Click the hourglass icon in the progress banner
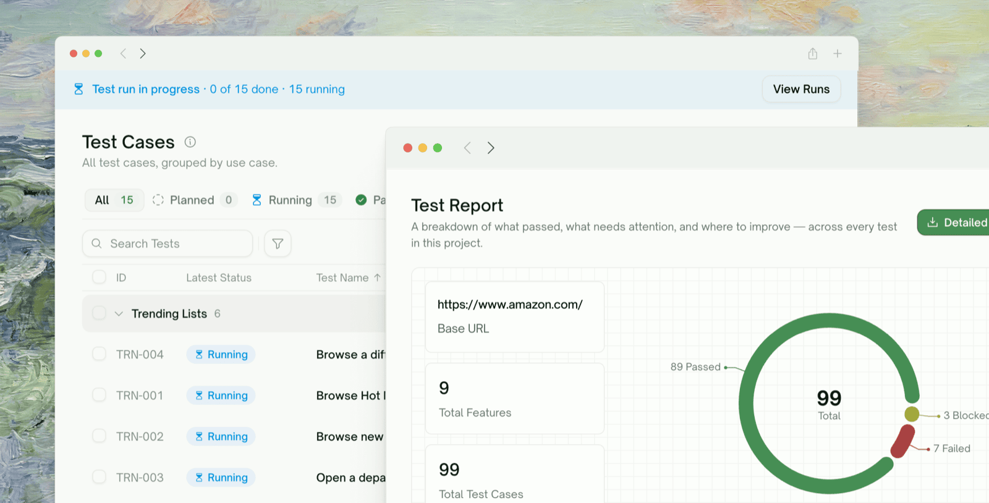 coord(79,89)
